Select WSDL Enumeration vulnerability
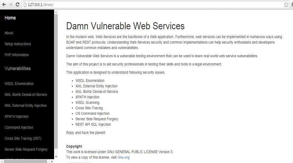 tap(19, 84)
